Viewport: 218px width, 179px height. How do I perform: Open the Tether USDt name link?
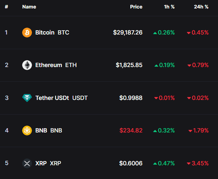[52, 98]
